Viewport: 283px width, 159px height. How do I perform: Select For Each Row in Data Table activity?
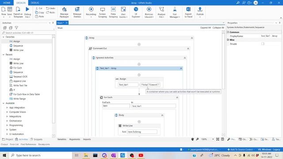(x=27, y=94)
